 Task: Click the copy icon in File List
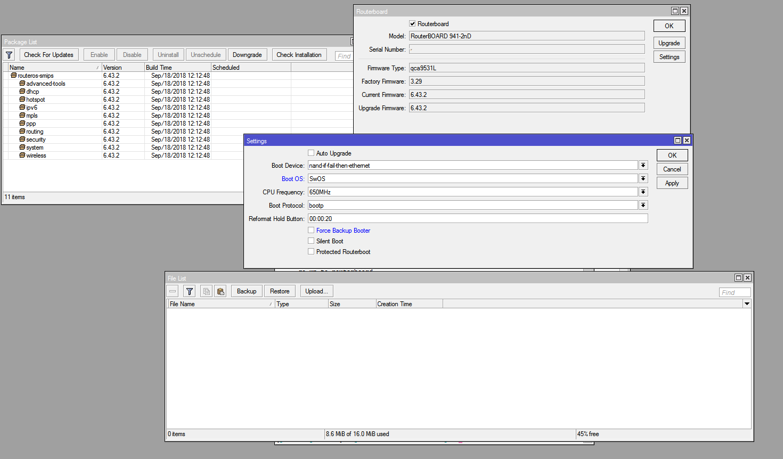207,291
